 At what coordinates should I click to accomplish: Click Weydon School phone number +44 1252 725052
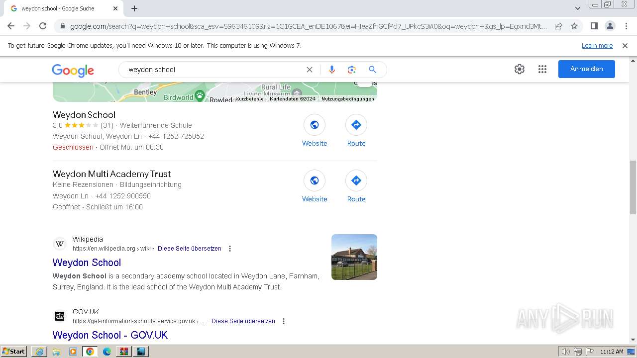176,136
